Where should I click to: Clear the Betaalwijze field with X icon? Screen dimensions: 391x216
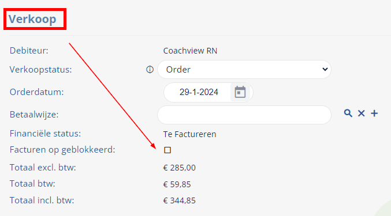[x=362, y=113]
